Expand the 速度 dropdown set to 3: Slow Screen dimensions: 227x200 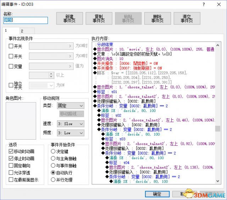[x=71, y=124]
